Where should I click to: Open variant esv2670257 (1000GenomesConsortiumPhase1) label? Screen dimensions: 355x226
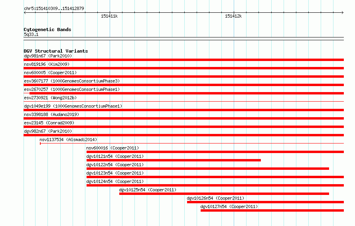pyautogui.click(x=72, y=89)
